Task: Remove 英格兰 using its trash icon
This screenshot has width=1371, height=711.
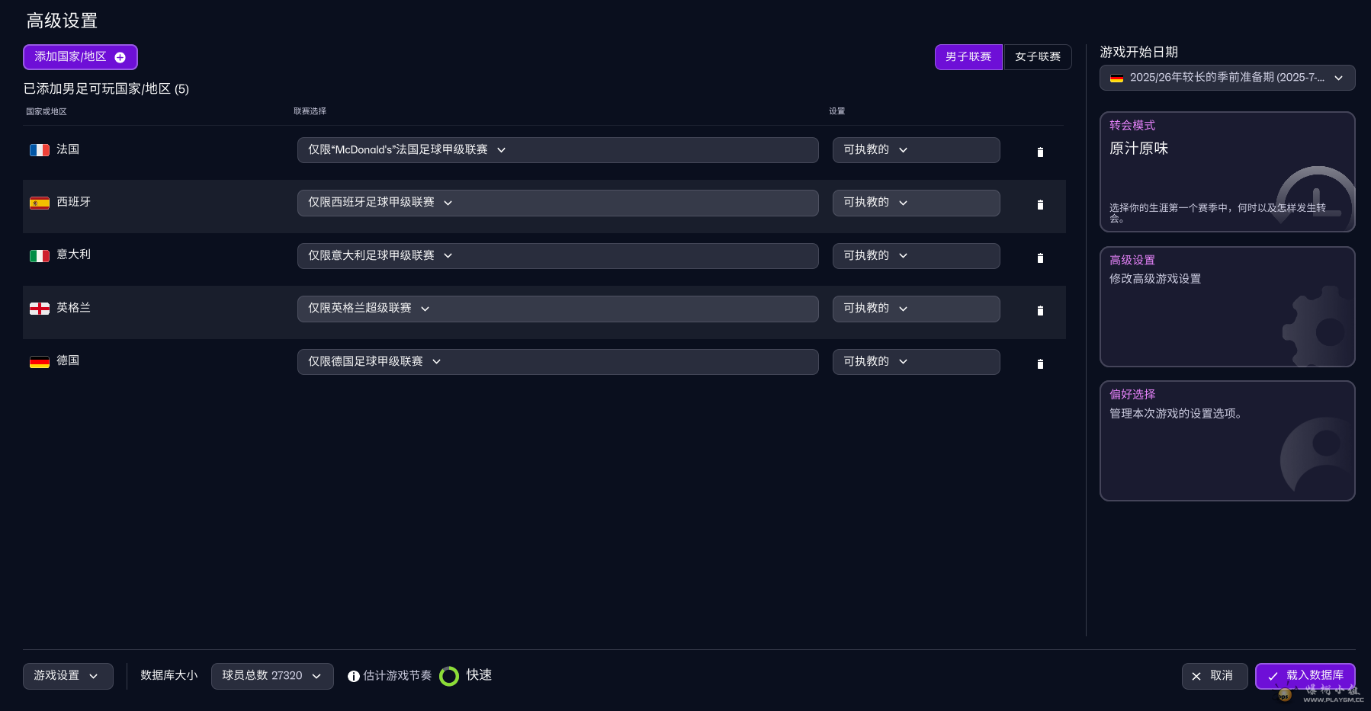Action: (1040, 311)
